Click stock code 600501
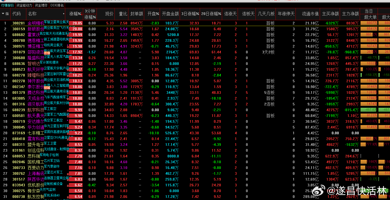Image resolution: width=390 pixels, height=200 pixels. [x=19, y=116]
